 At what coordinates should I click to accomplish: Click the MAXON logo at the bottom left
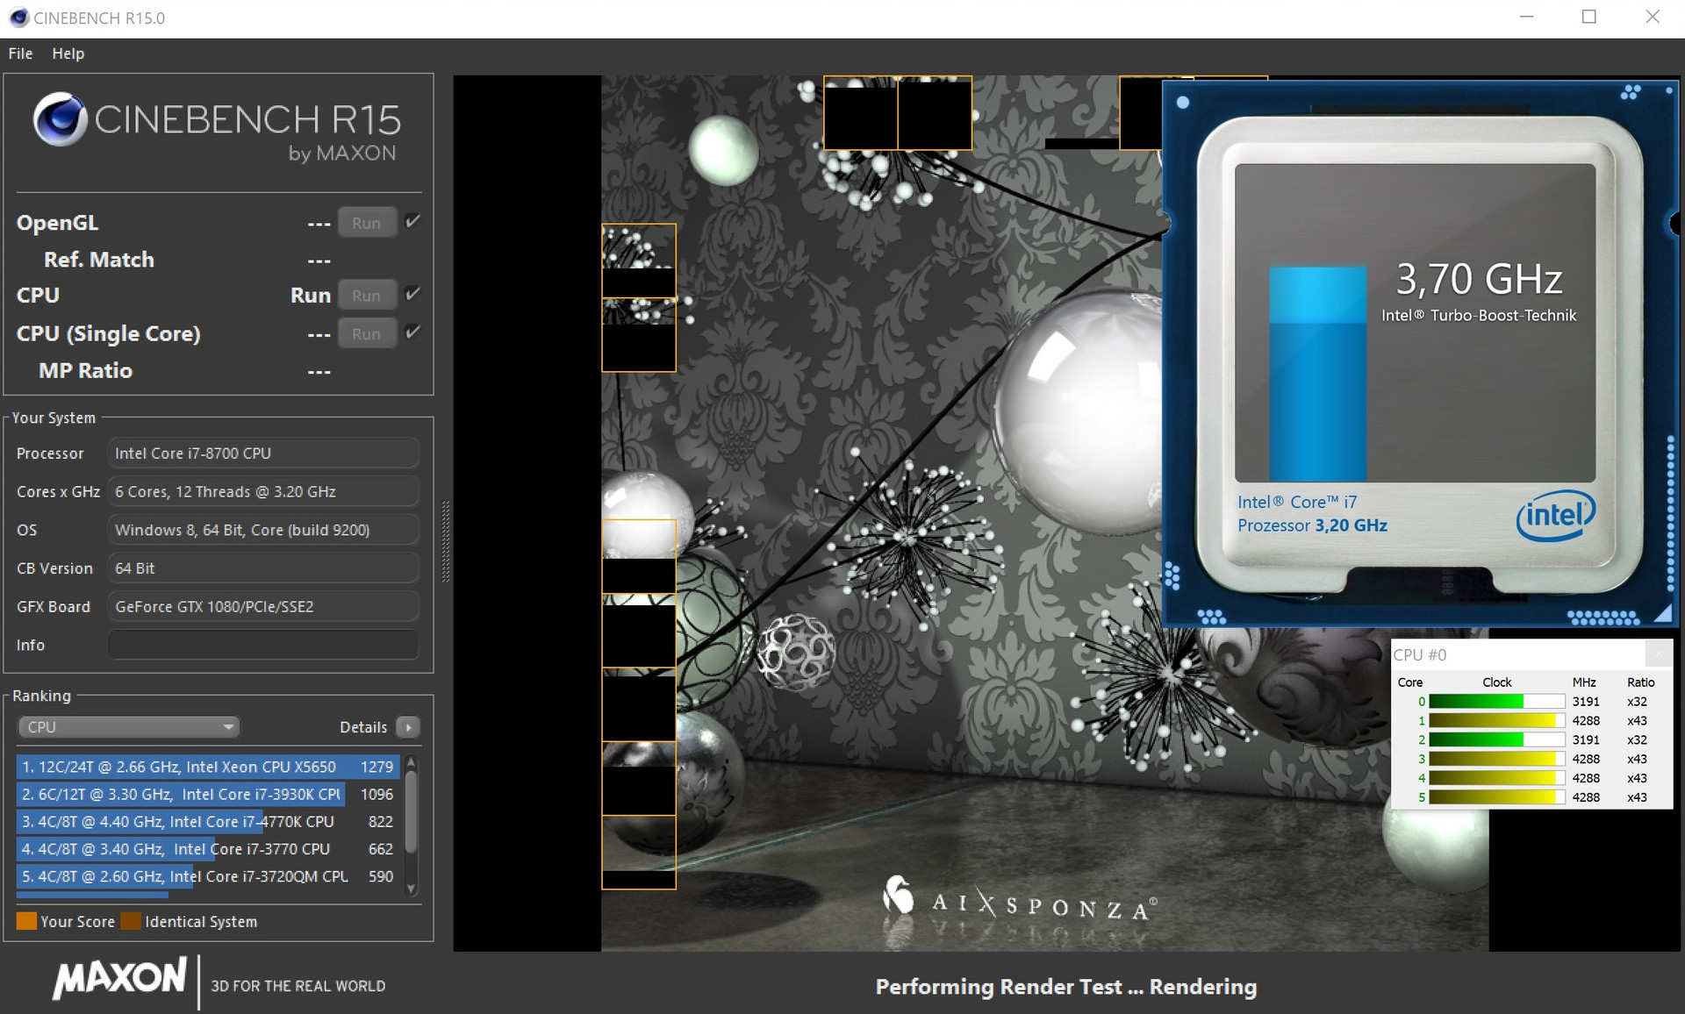tap(119, 979)
